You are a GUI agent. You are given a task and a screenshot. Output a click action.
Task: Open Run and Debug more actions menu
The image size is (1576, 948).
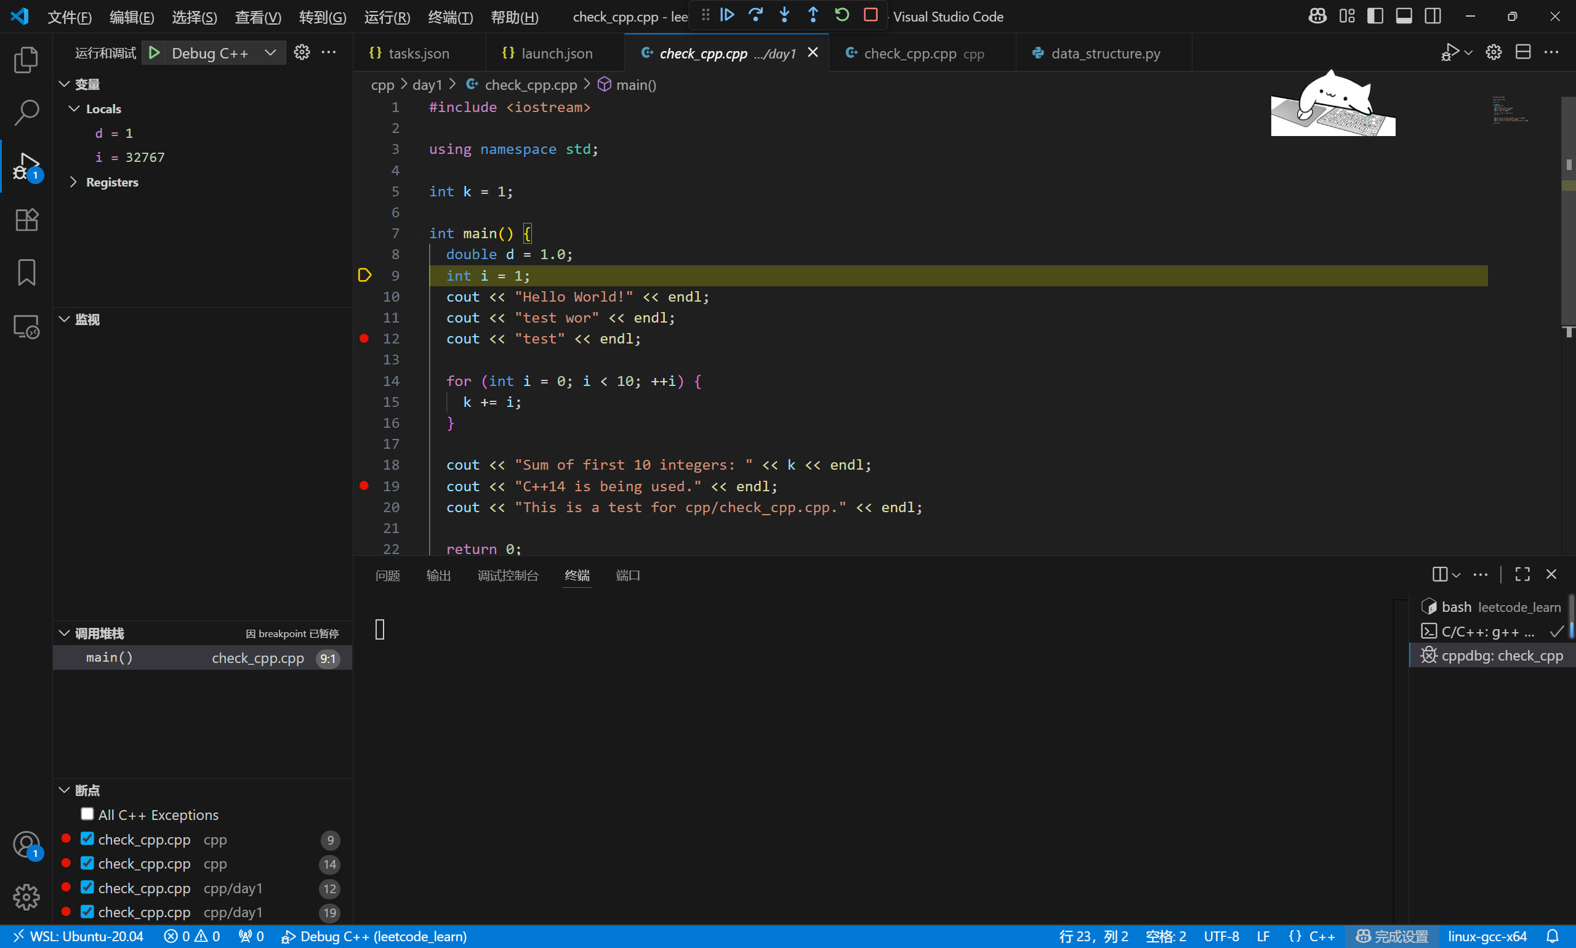coord(328,52)
